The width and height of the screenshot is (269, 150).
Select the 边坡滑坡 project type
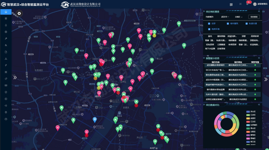221,49
